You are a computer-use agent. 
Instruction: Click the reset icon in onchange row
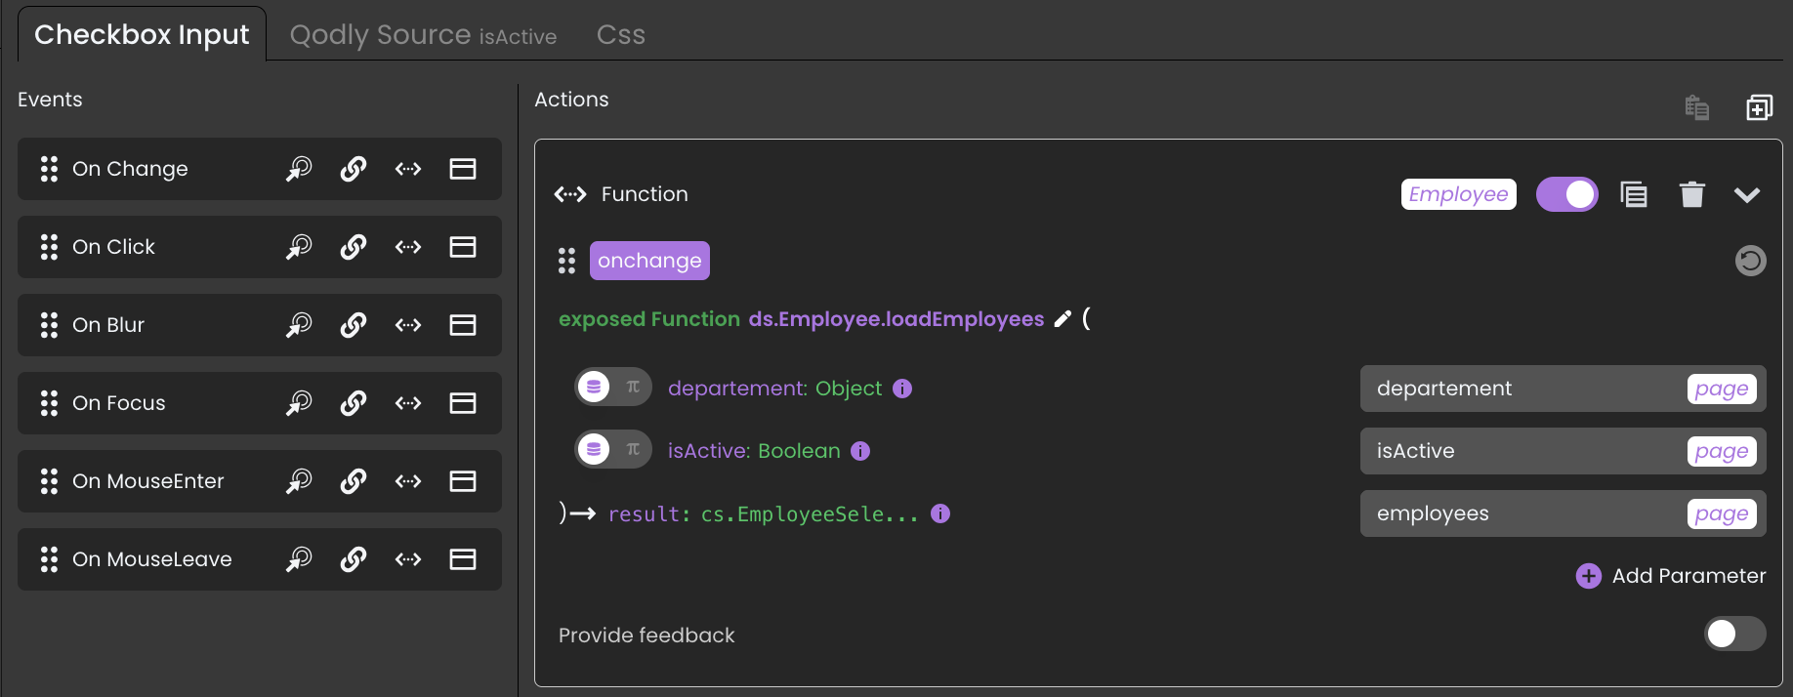point(1750,261)
